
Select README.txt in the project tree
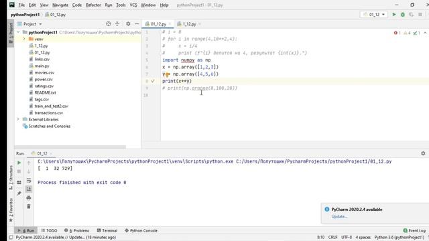click(45, 92)
